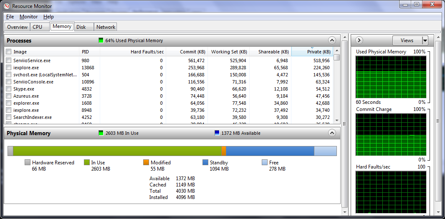Collapse the Processes section

(x=332, y=40)
